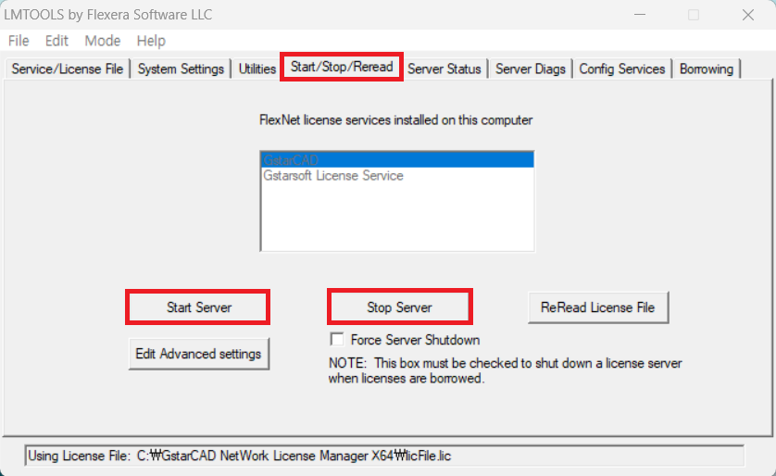Open the File menu
This screenshot has width=776, height=476.
(19, 41)
